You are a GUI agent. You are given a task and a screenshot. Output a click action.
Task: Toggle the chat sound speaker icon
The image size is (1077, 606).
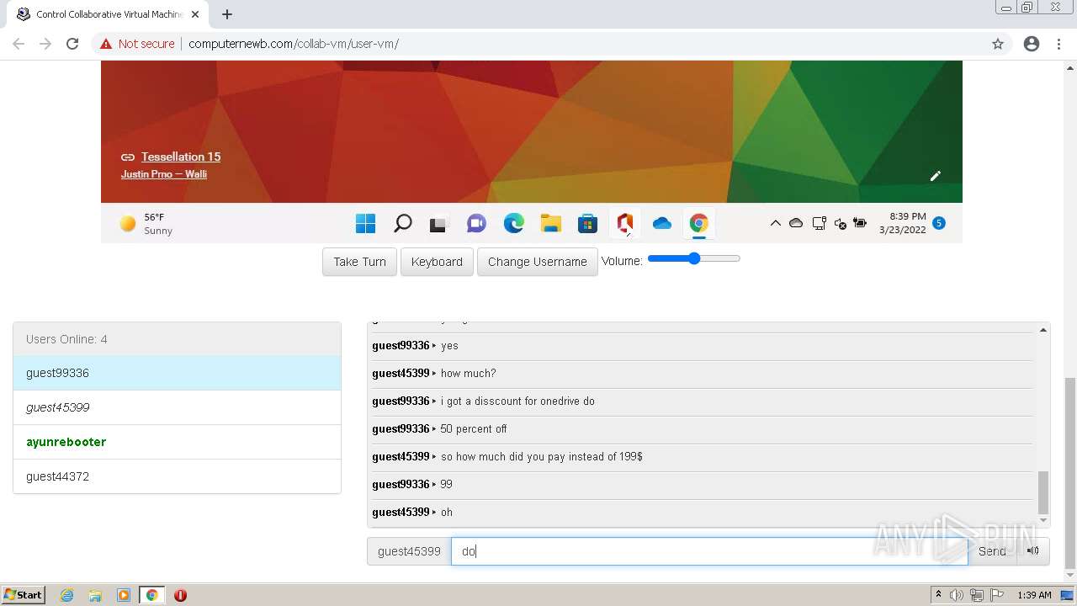[1032, 551]
